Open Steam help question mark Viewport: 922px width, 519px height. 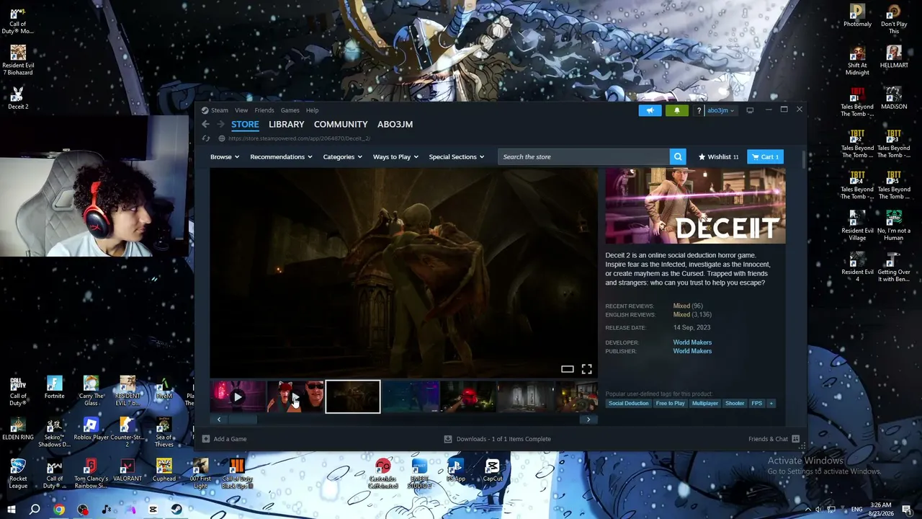(x=699, y=110)
